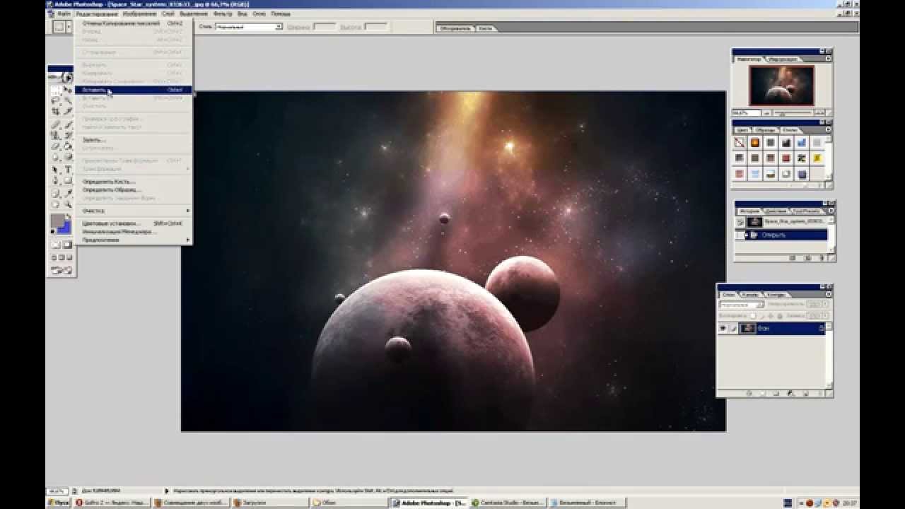Select the Slice tool

coord(68,111)
